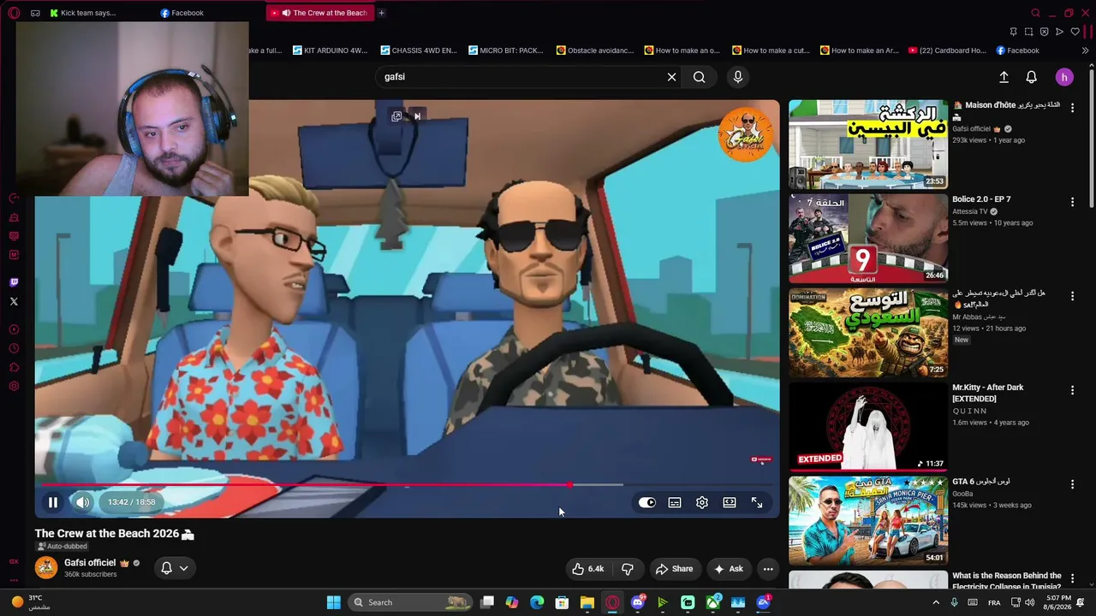Open Twitch in the Opera sidebar
The height and width of the screenshot is (616, 1096).
tap(14, 282)
